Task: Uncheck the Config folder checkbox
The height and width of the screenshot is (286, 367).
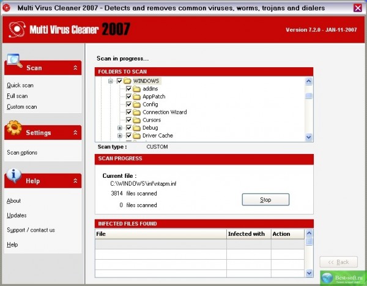Action: pos(128,105)
